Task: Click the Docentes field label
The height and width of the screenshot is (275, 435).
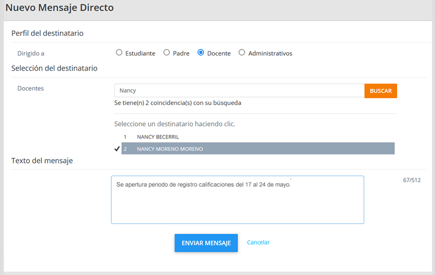Action: tap(30, 88)
